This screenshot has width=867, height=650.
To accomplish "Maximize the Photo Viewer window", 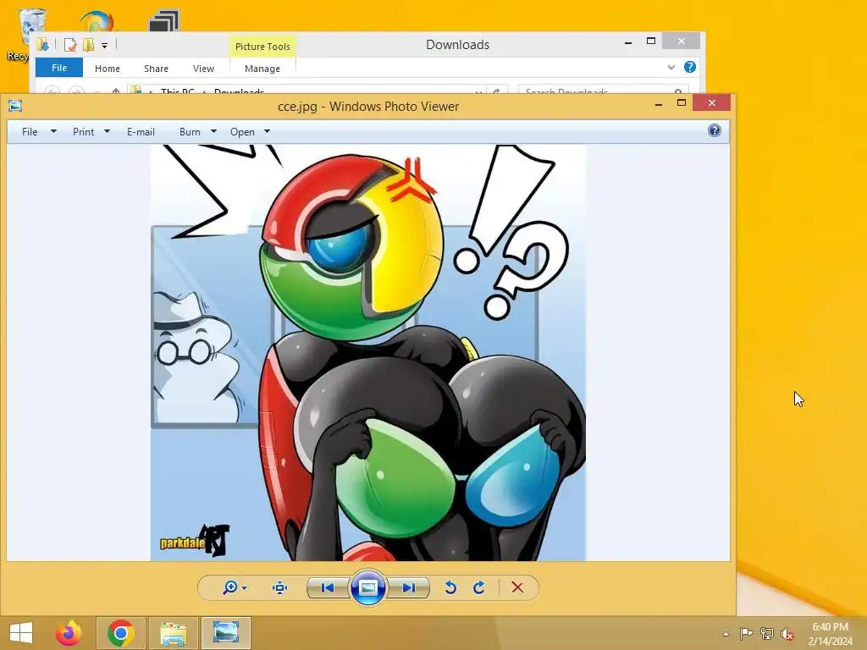I will pyautogui.click(x=682, y=102).
